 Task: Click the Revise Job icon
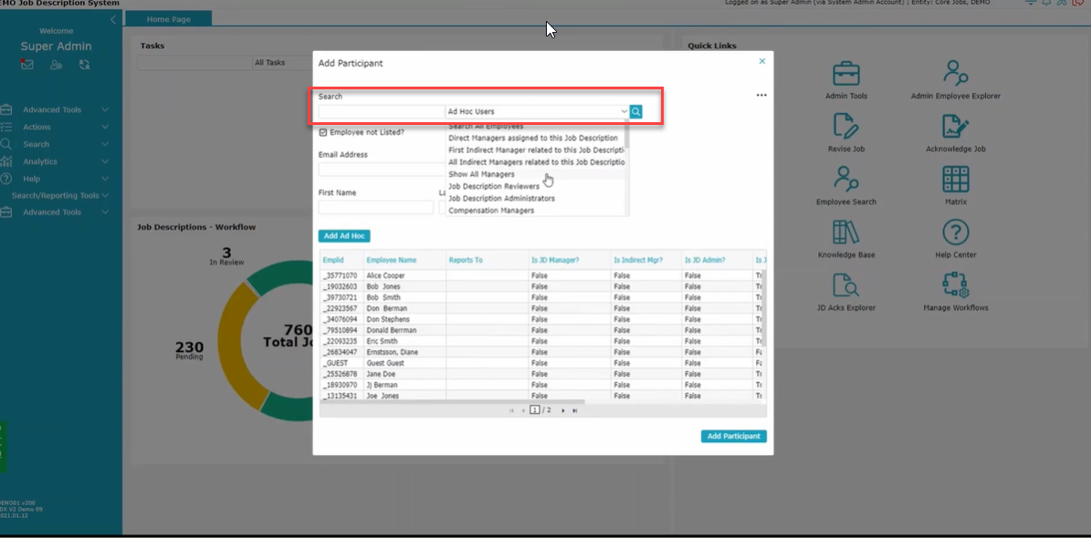845,128
